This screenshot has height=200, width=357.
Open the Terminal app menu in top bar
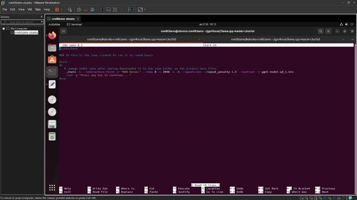(74, 24)
